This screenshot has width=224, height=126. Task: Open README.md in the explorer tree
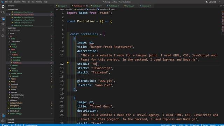click(14, 111)
